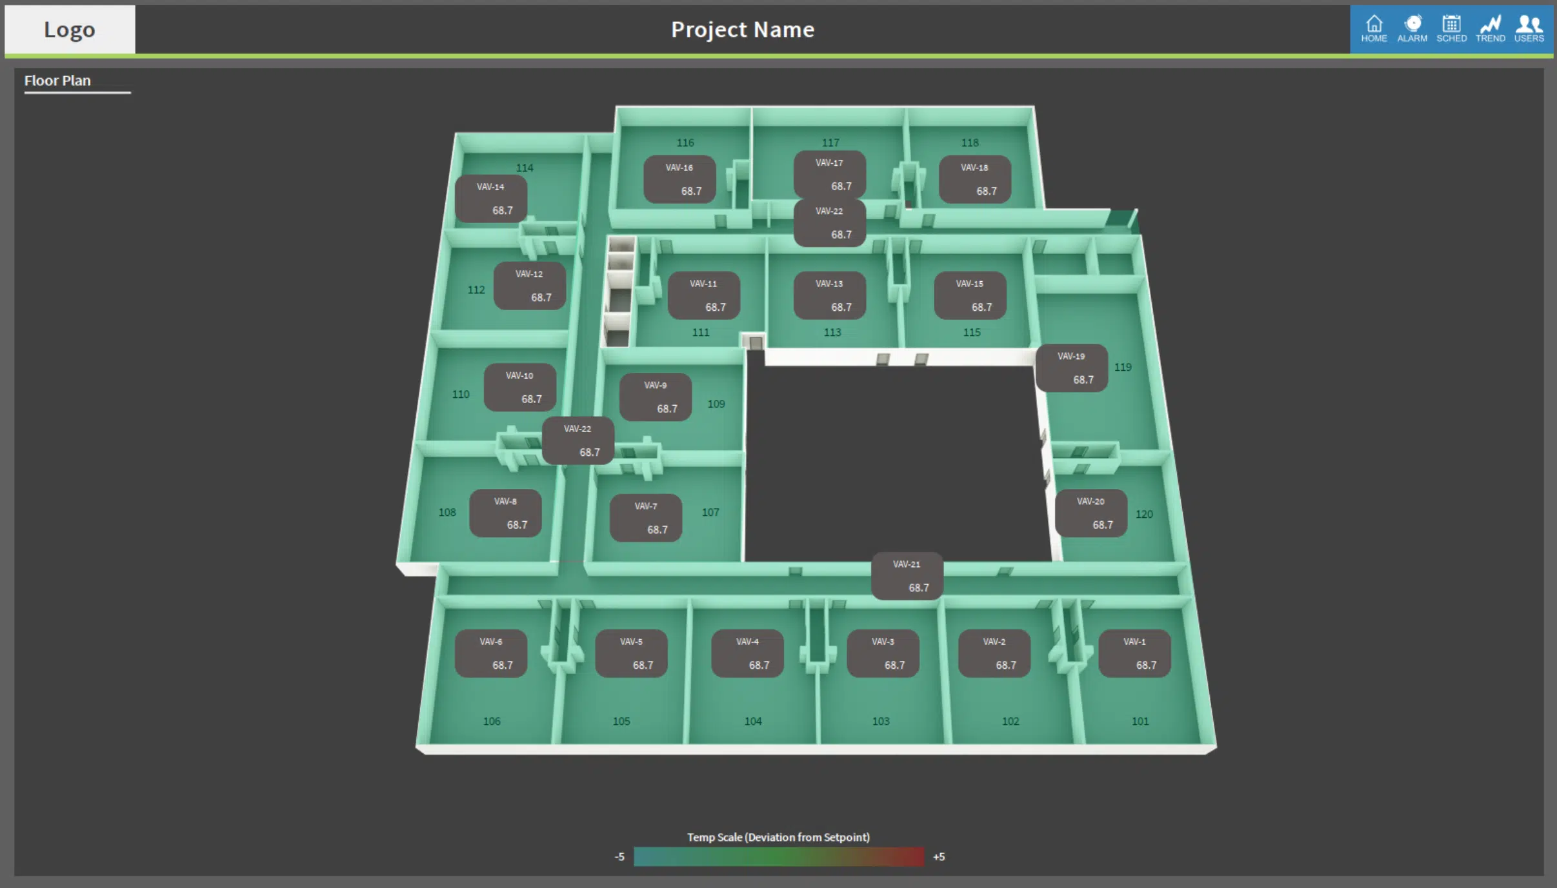The height and width of the screenshot is (888, 1557).
Task: Click room number 105 label
Action: click(621, 721)
